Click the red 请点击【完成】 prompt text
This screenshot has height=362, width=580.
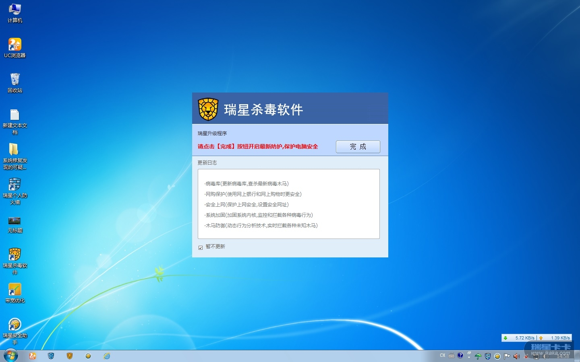point(258,146)
